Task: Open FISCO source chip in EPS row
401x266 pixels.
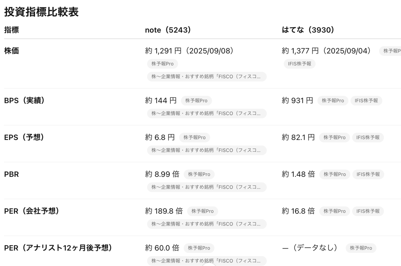Action: 207,150
